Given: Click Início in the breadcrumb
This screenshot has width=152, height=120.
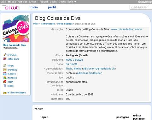Looking at the screenshot, I should [x=36, y=24].
